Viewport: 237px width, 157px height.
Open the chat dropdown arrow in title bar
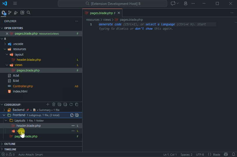tap(178, 3)
